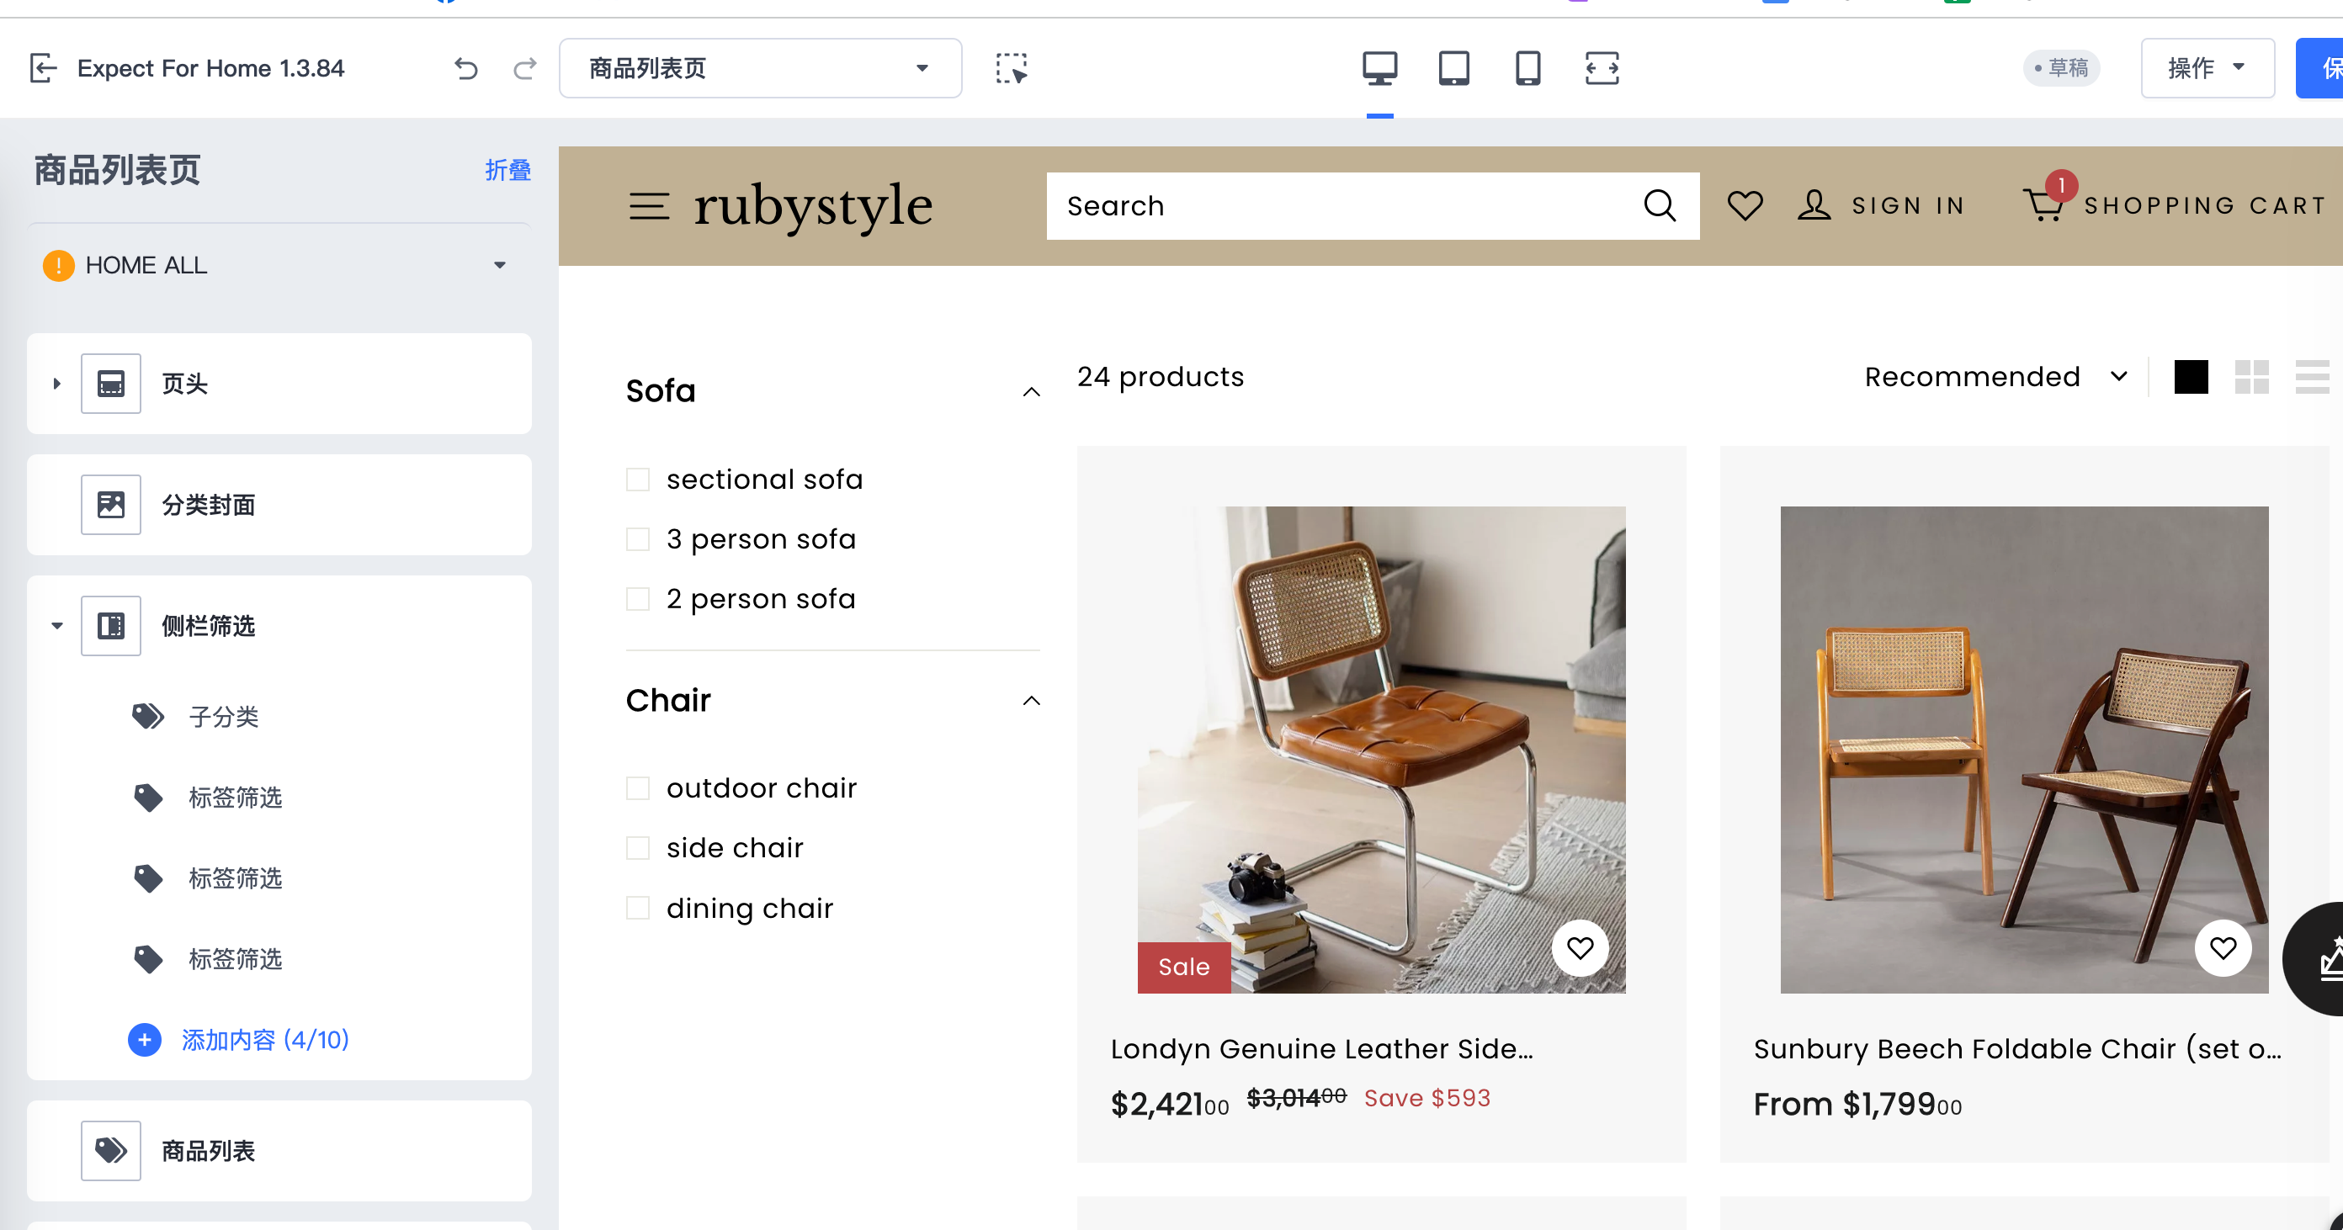The width and height of the screenshot is (2343, 1230).
Task: Click the undo arrow icon
Action: (x=465, y=68)
